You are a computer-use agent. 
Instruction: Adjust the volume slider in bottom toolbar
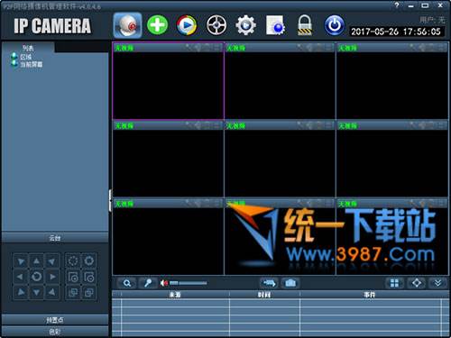(189, 283)
